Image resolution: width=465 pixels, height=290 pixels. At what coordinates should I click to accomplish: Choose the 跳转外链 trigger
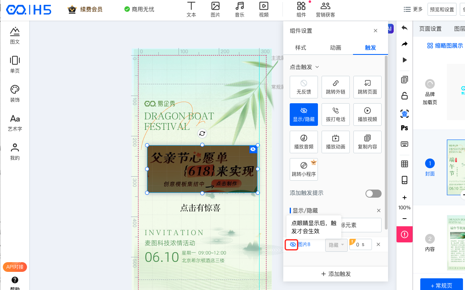click(x=335, y=87)
